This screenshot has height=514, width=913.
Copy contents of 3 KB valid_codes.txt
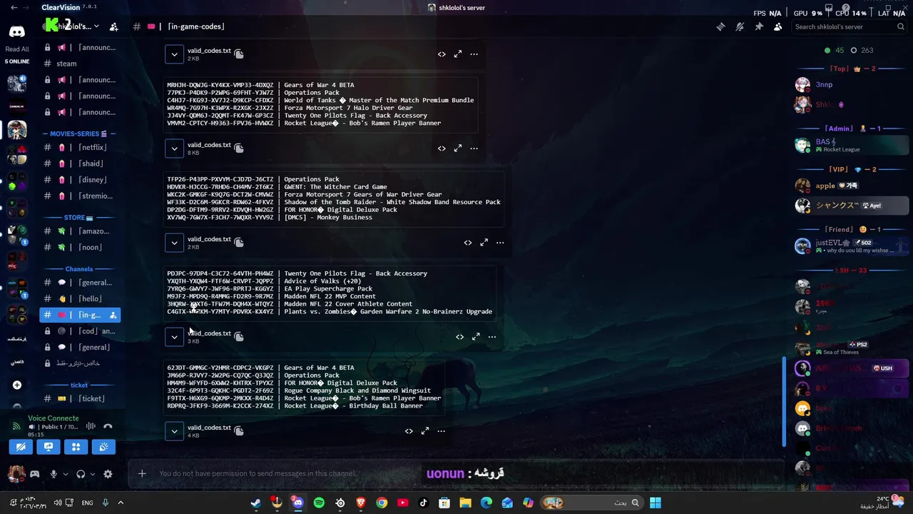[x=239, y=336]
